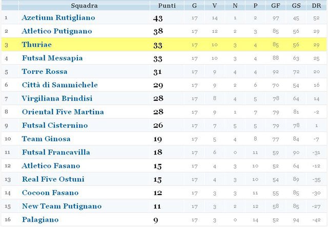Select the Atletico Fasano link
Image resolution: width=328 pixels, height=227 pixels.
[51, 165]
